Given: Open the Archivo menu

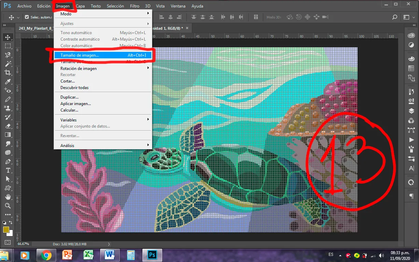Looking at the screenshot, I should click(24, 6).
